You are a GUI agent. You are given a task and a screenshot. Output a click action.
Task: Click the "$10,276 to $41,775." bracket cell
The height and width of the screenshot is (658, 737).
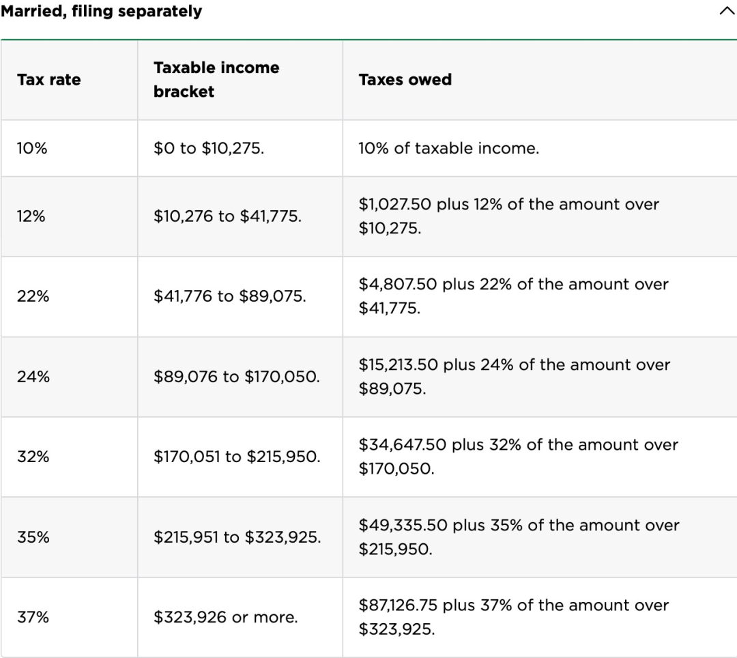pos(228,216)
